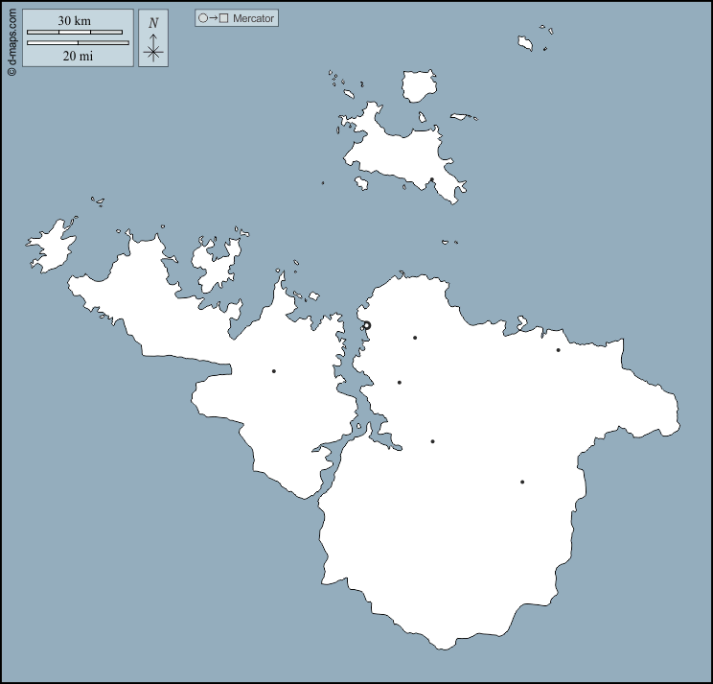Click the d-maps.com copyright text

[x=11, y=38]
